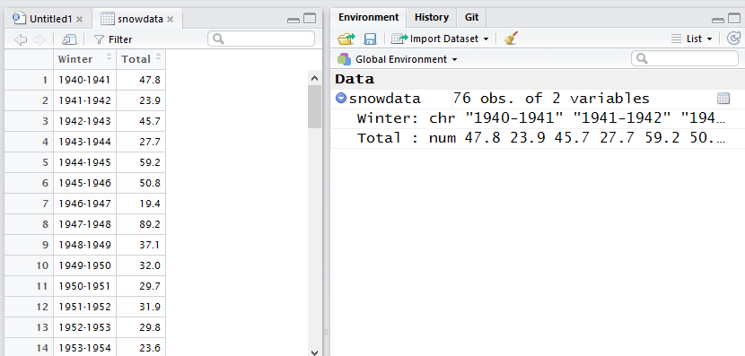The image size is (745, 356).
Task: Clear environment objects with the broom icon
Action: click(511, 39)
